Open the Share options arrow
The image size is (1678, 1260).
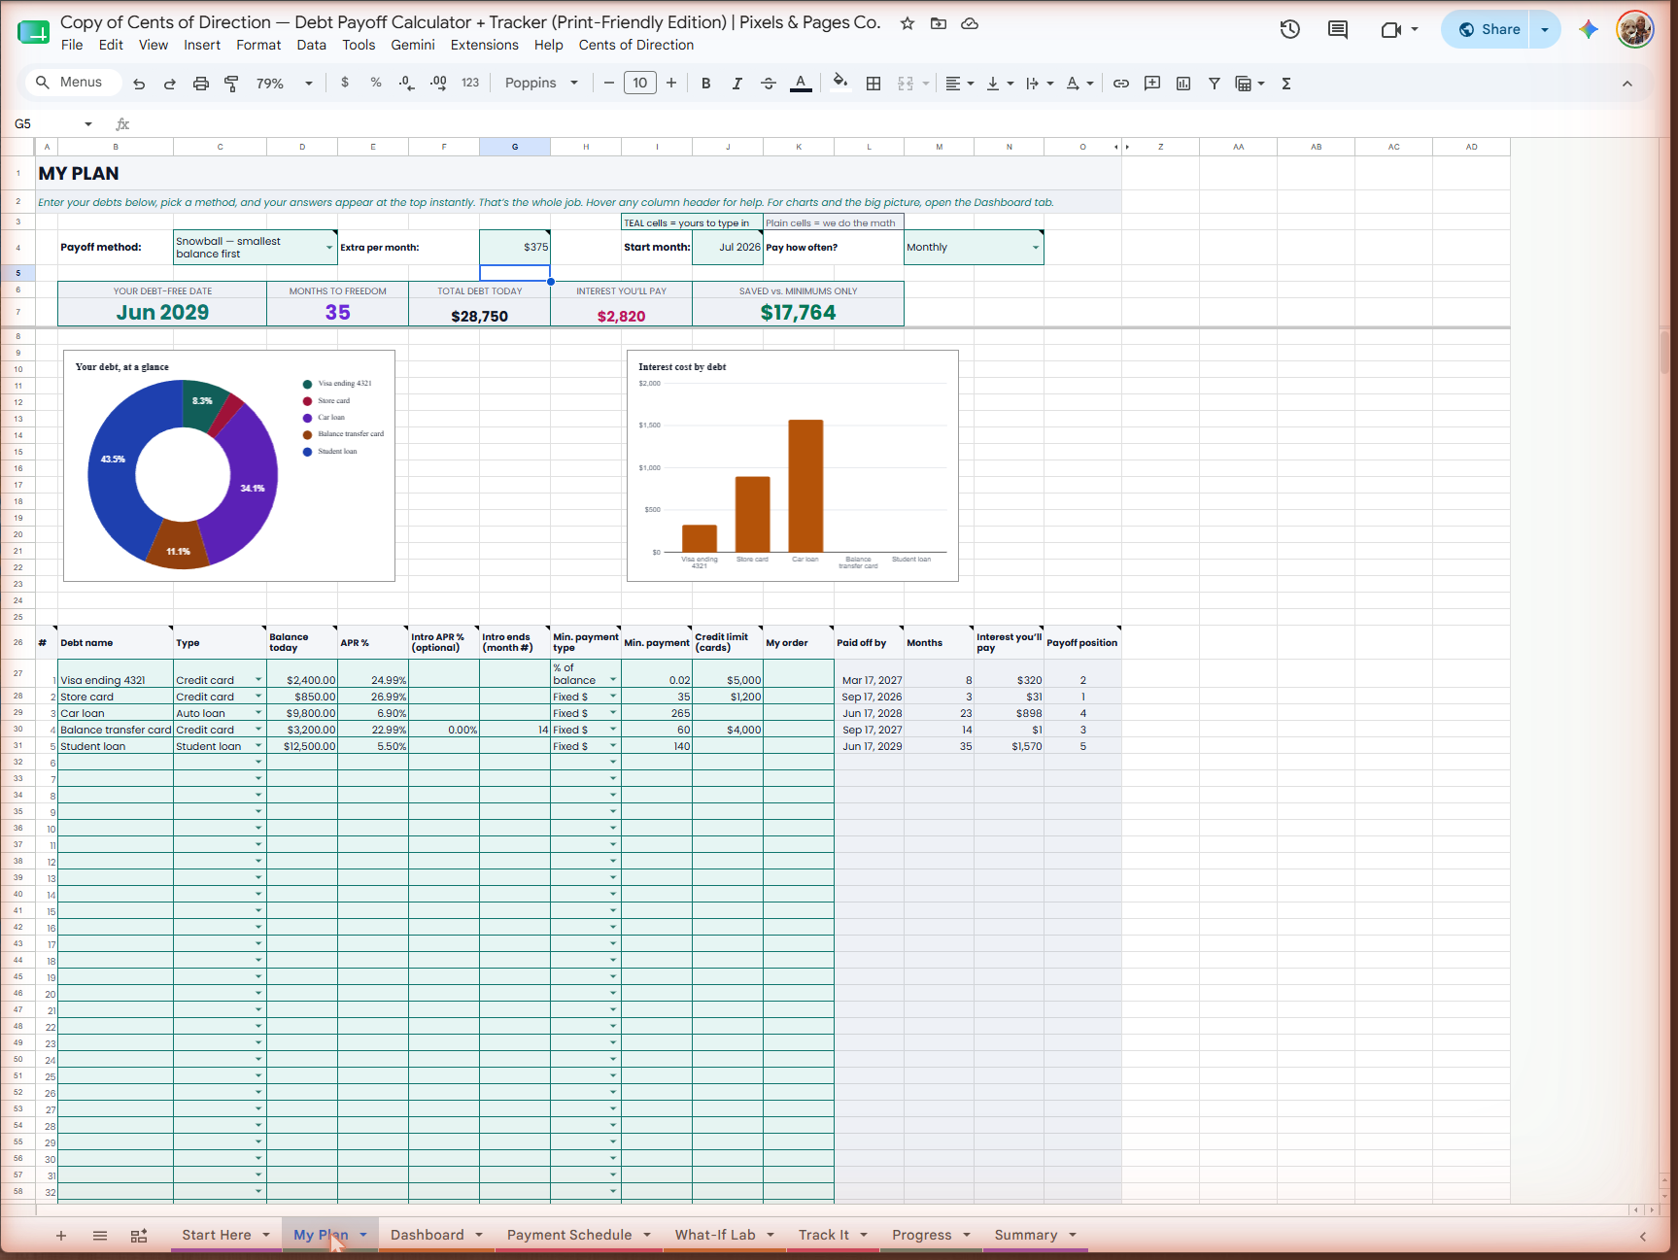point(1545,29)
